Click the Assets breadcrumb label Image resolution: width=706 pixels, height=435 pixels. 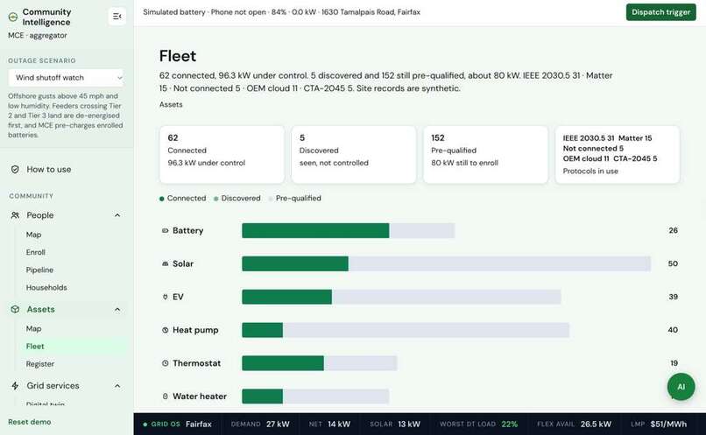pyautogui.click(x=171, y=105)
